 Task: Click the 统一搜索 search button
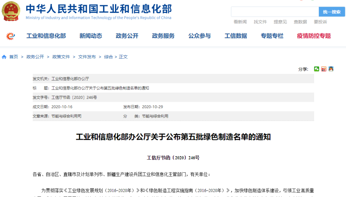[x=332, y=12]
